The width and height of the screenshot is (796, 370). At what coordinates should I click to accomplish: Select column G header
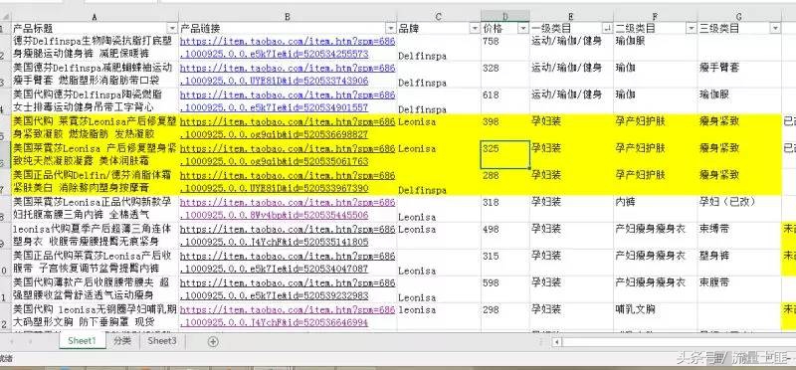coord(739,17)
